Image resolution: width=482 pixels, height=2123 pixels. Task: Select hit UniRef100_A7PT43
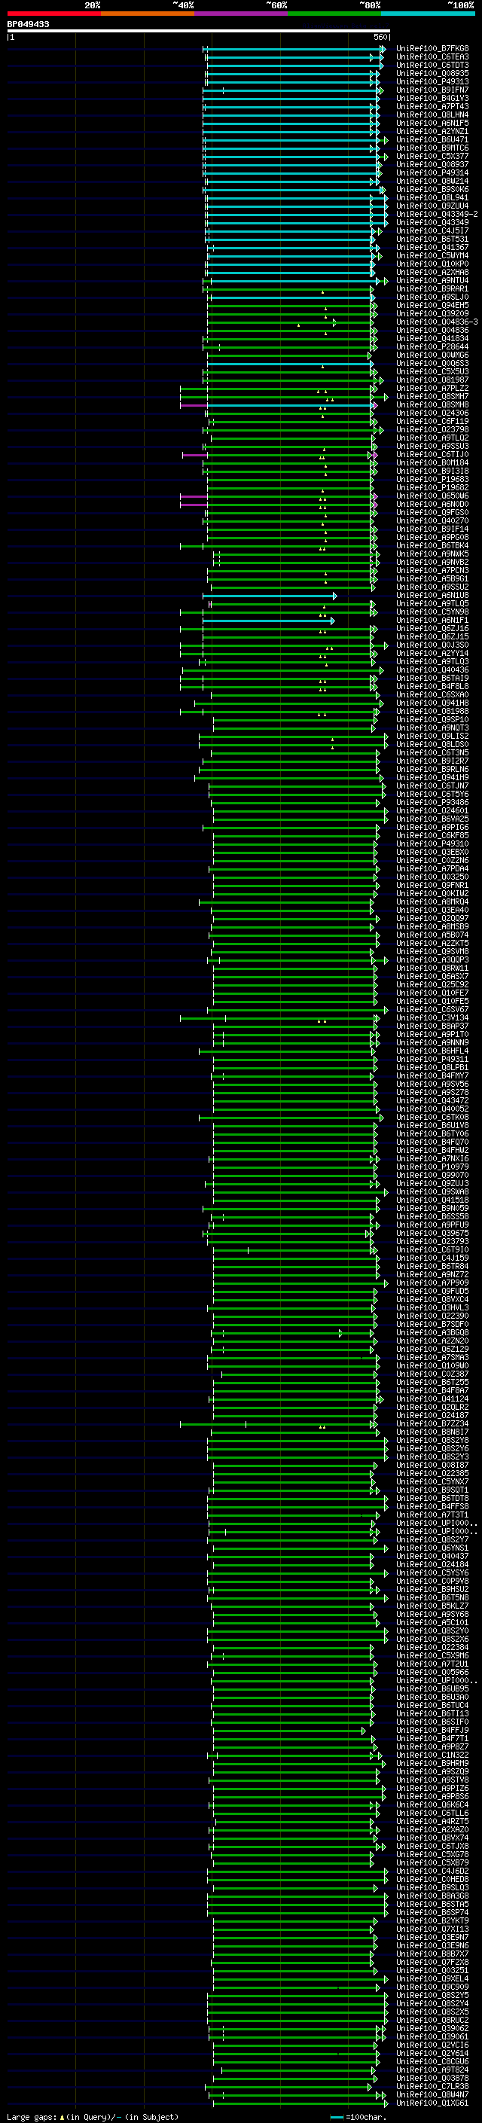tap(432, 106)
